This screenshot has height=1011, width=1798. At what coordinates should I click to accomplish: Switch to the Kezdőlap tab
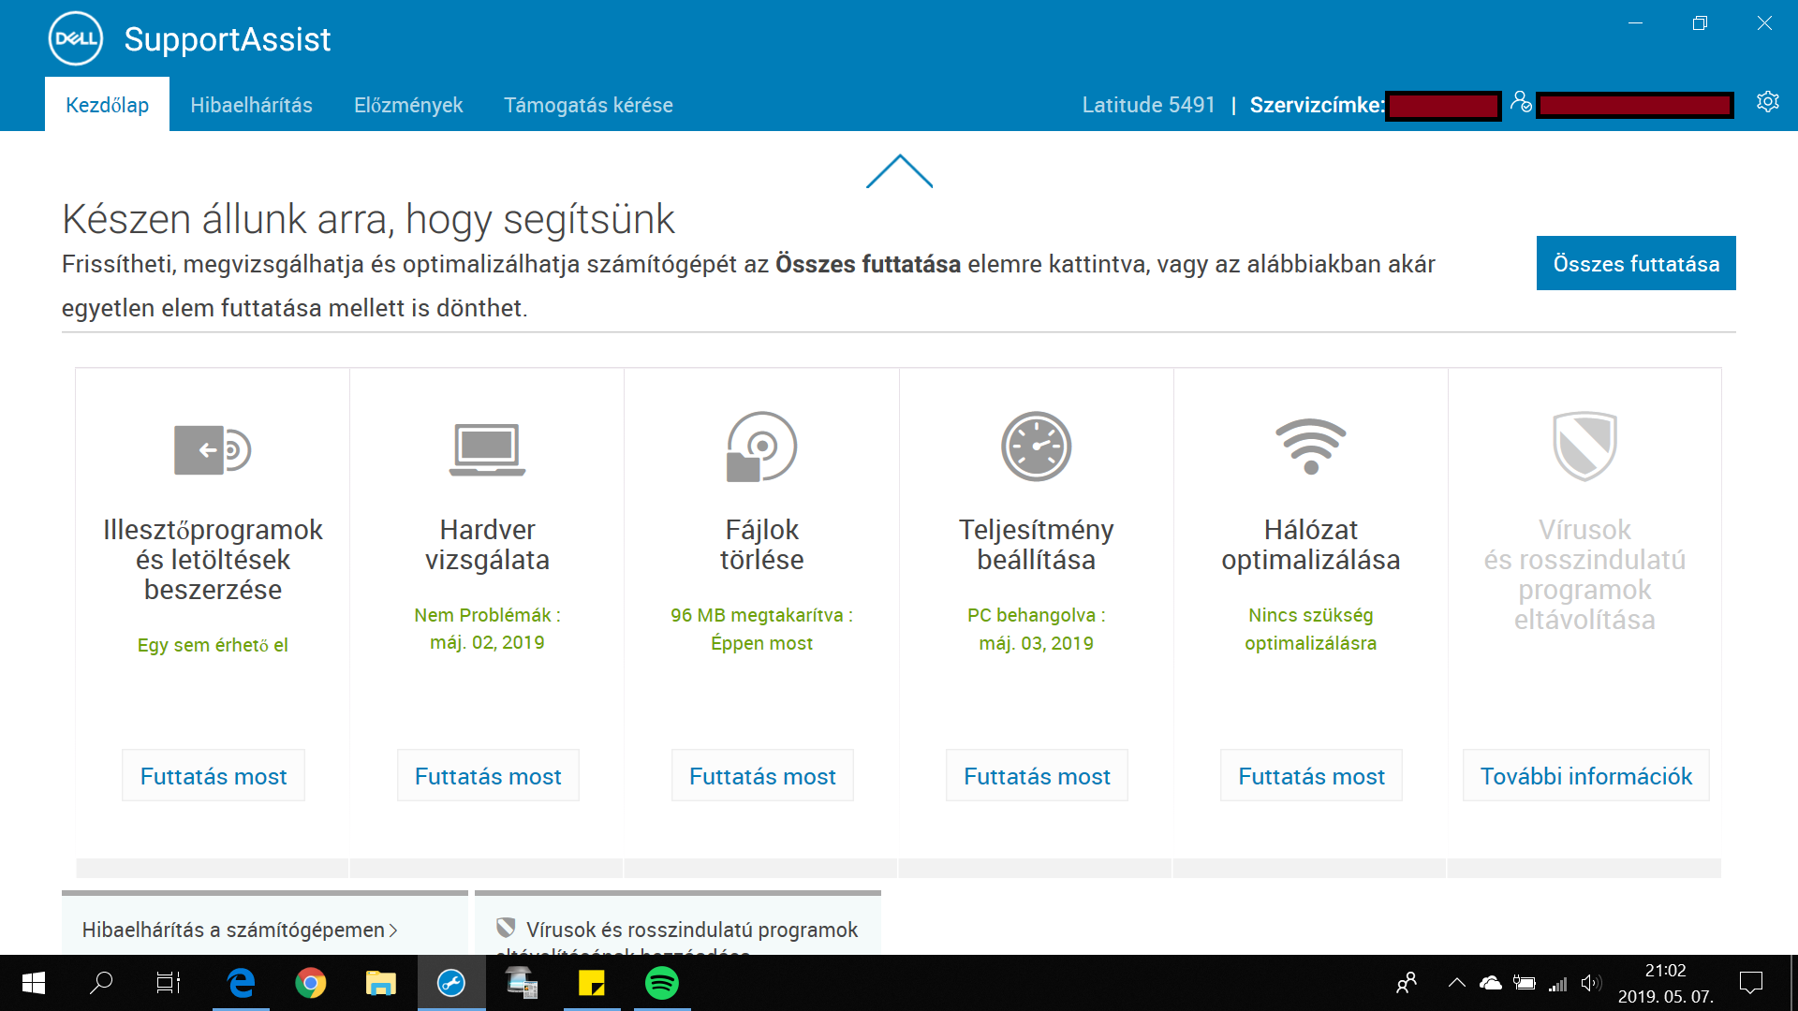[x=107, y=105]
